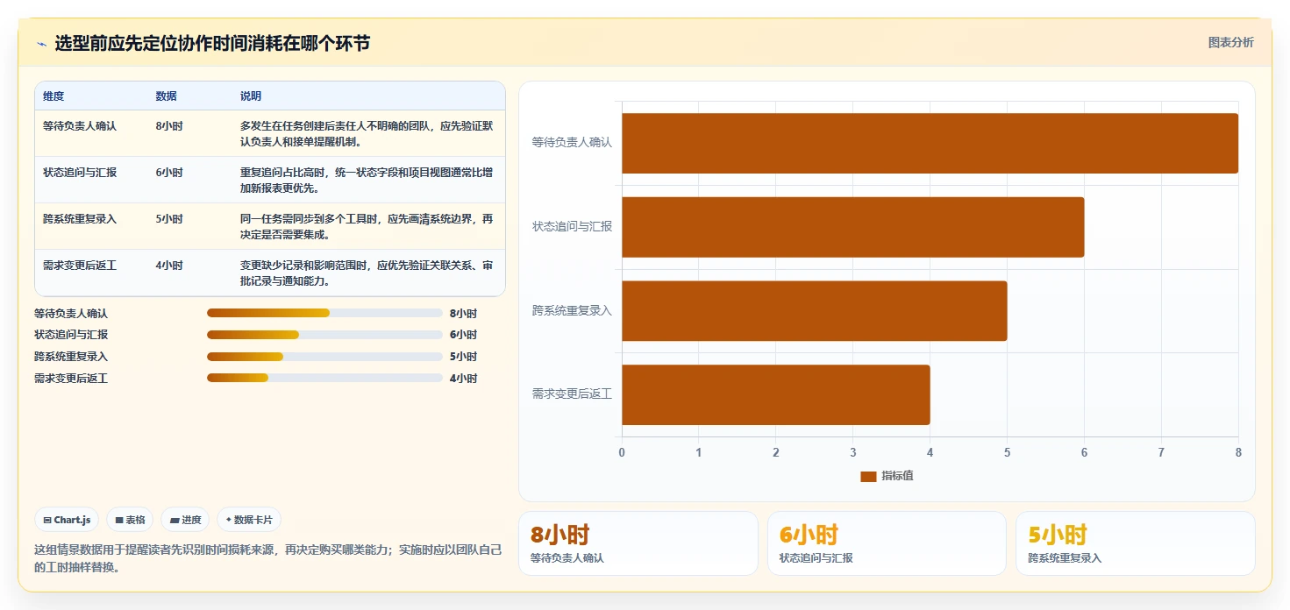Viewport: 1290px width, 610px height.
Task: Click chart axis label 跨系统重复录入
Action: pos(572,310)
